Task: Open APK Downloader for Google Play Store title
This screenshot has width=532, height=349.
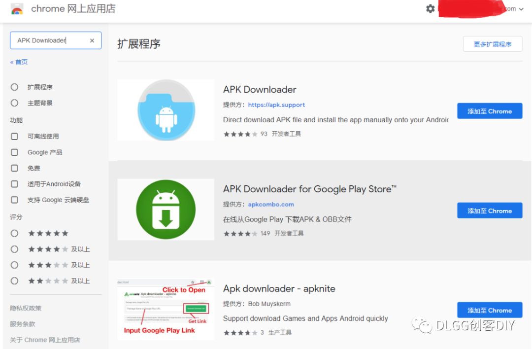Action: coord(309,189)
